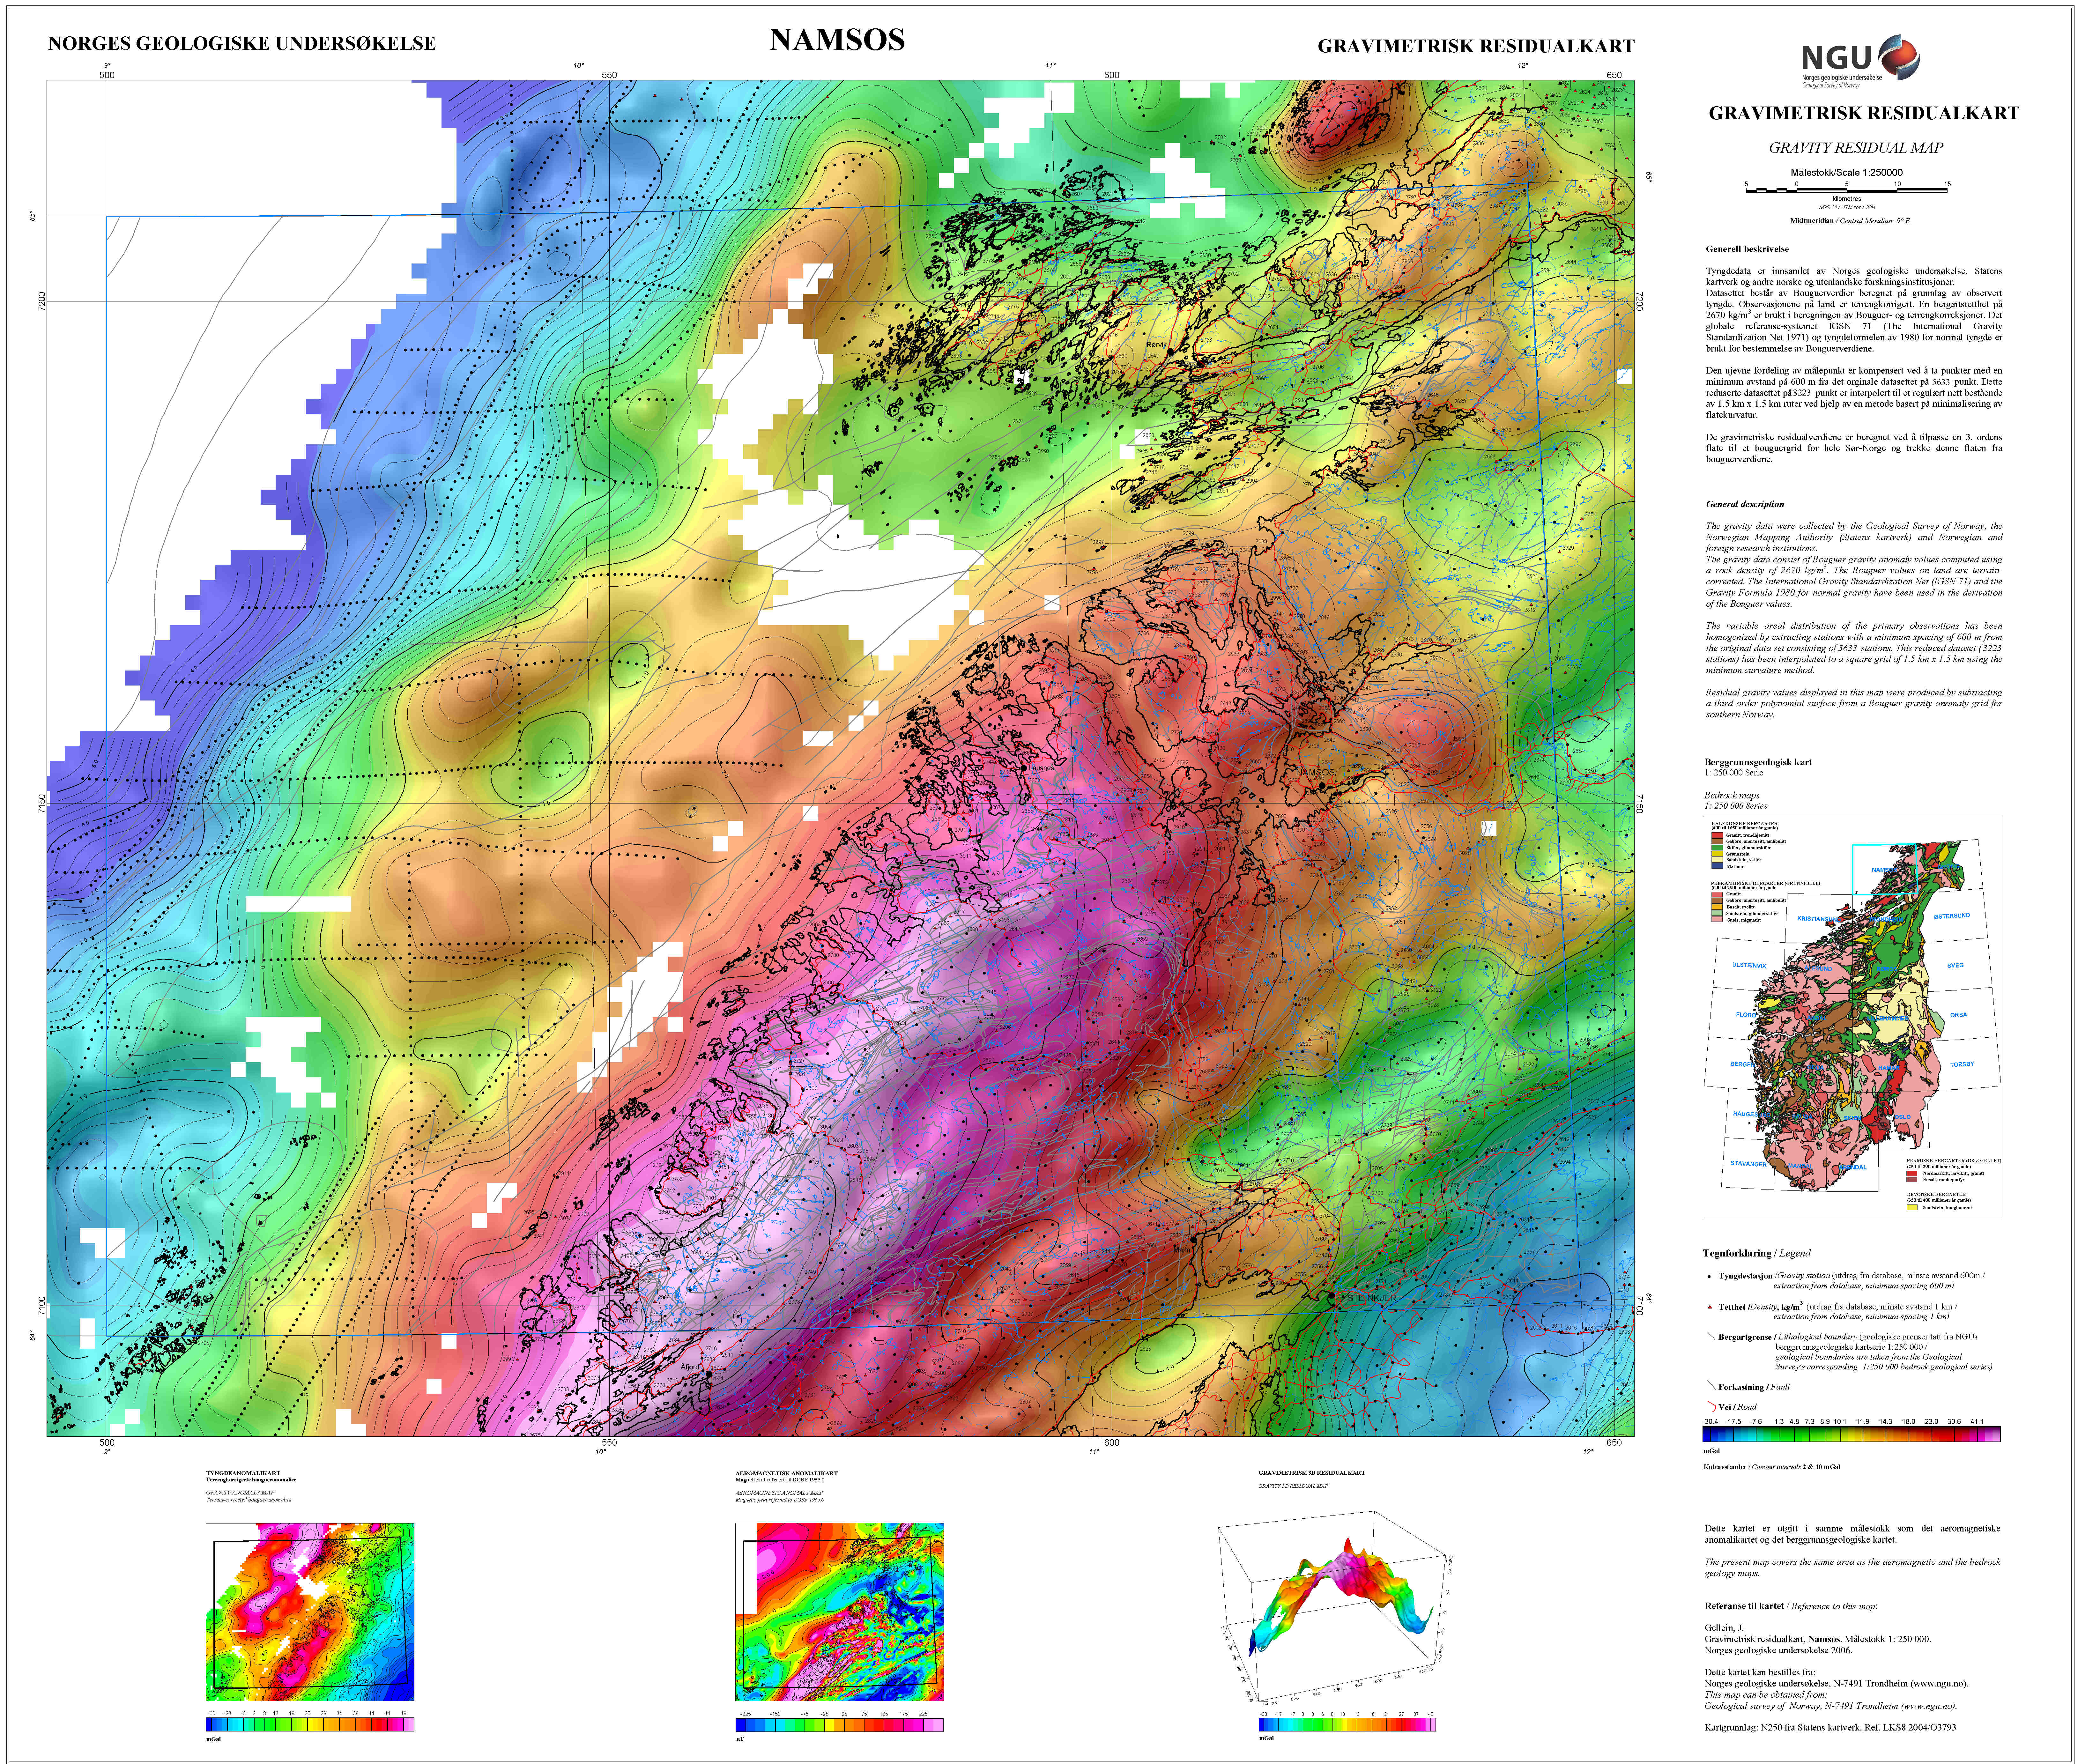The height and width of the screenshot is (1764, 2078).
Task: Click the PERMISKE BERGARTER (OSLOFELTET) legend heading
Action: click(x=1954, y=1161)
